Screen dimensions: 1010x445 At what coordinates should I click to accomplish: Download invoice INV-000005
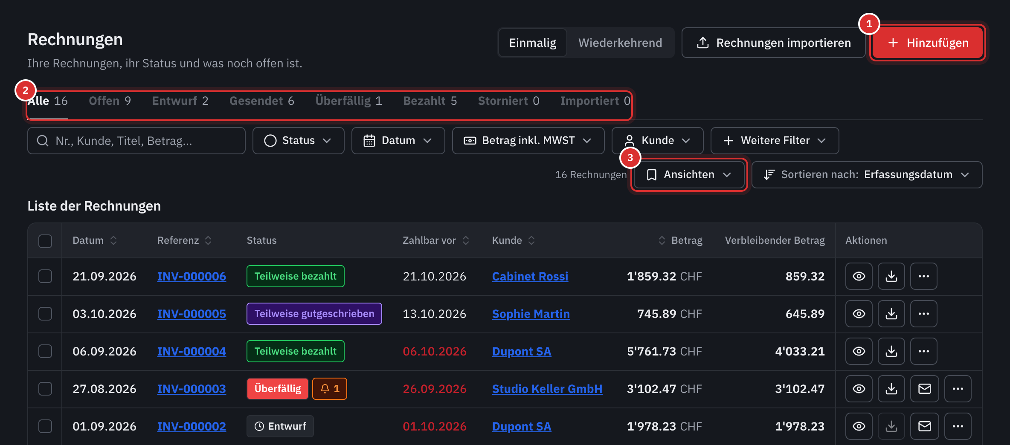pos(891,314)
